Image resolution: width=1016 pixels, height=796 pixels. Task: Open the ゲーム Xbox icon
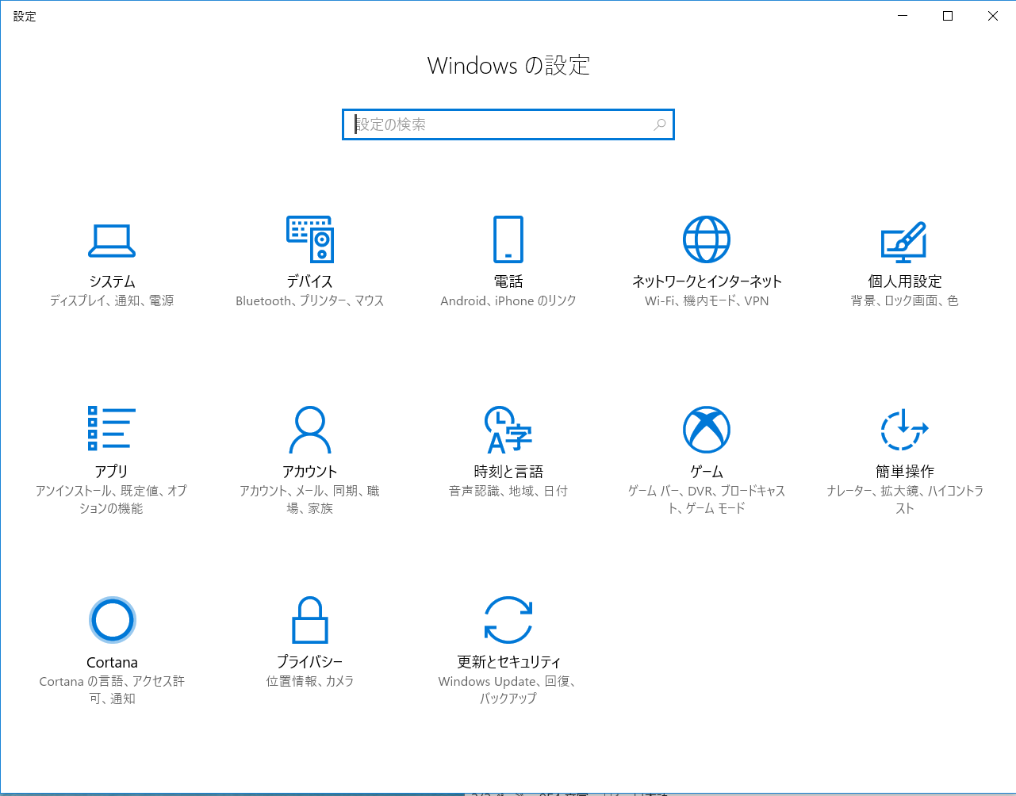tap(707, 430)
